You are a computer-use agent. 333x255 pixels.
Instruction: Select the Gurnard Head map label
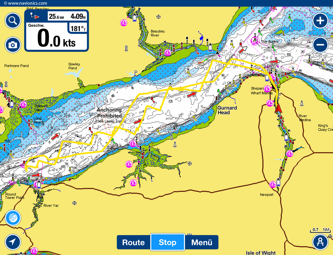click(227, 110)
